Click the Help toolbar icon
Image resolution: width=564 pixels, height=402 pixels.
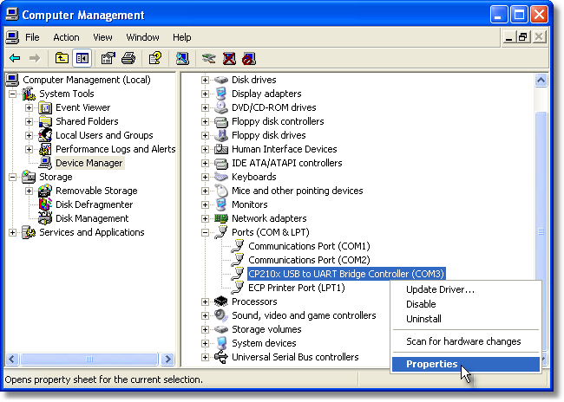pos(155,58)
